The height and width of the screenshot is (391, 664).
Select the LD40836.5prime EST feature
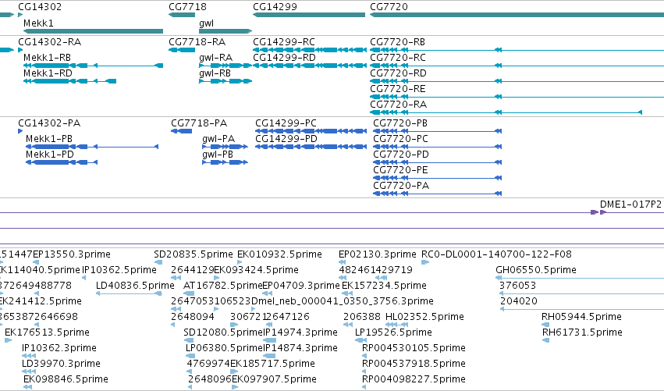(129, 293)
